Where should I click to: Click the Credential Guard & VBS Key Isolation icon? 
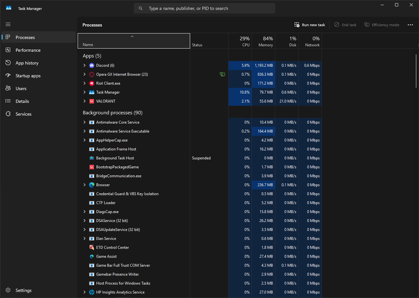coord(92,194)
